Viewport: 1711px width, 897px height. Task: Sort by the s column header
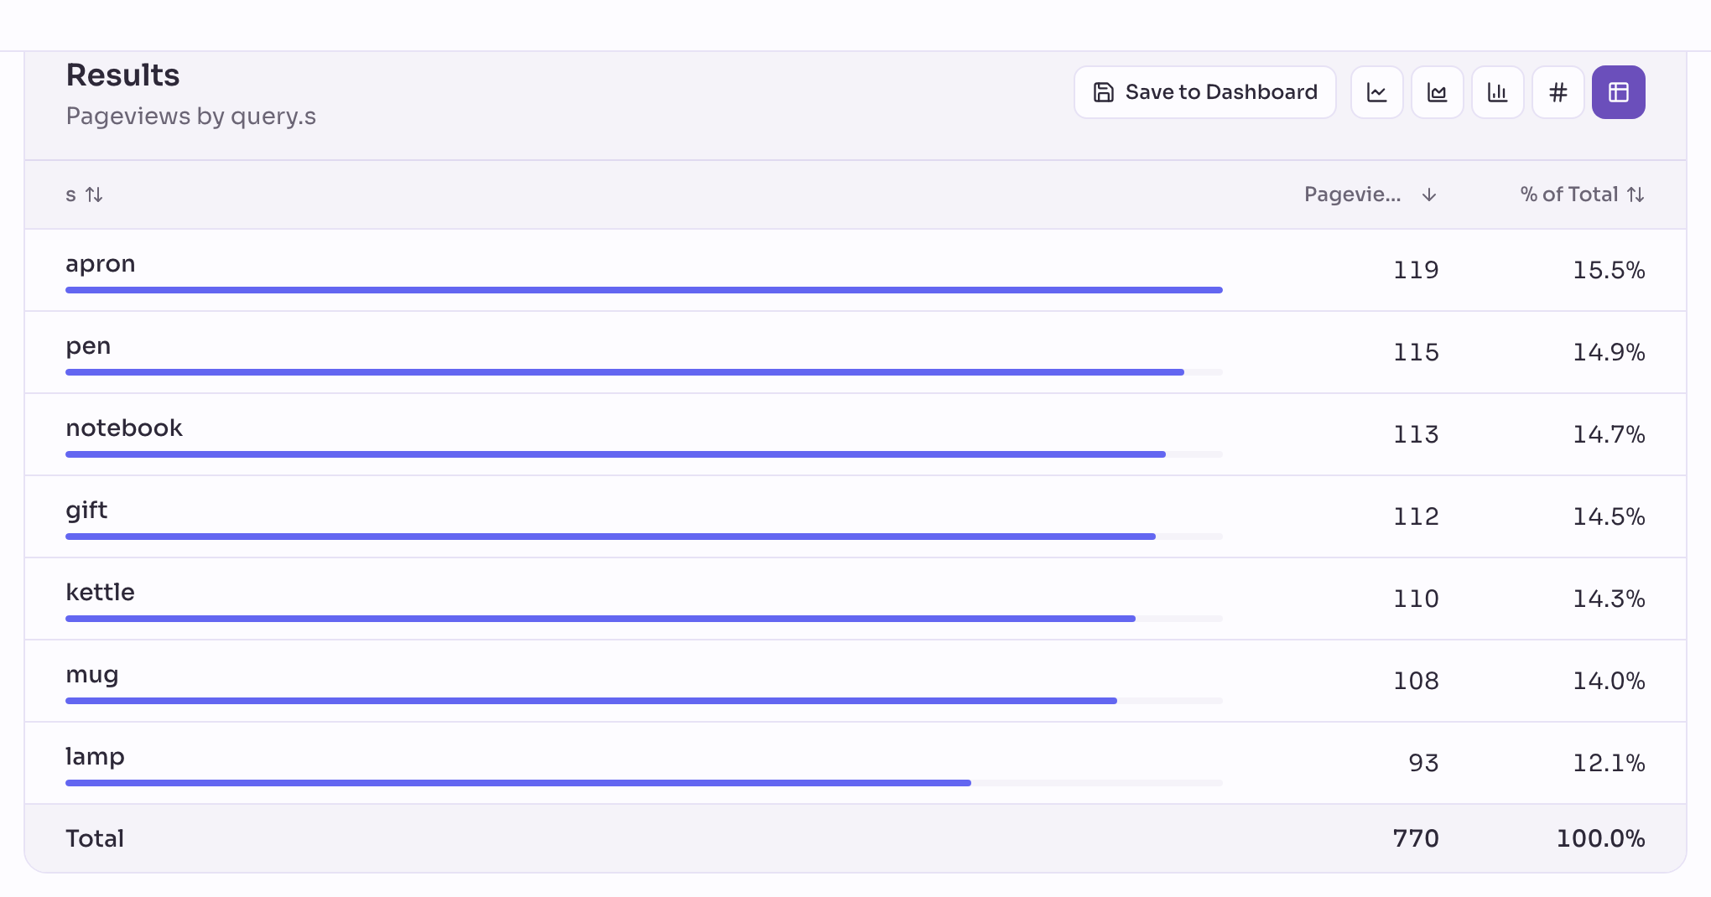click(84, 194)
